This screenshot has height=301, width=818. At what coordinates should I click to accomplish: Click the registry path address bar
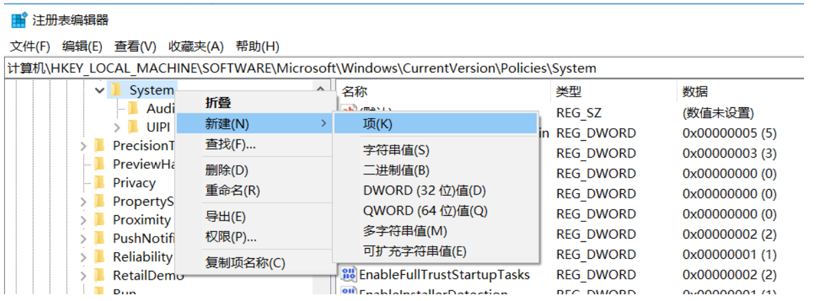(402, 68)
